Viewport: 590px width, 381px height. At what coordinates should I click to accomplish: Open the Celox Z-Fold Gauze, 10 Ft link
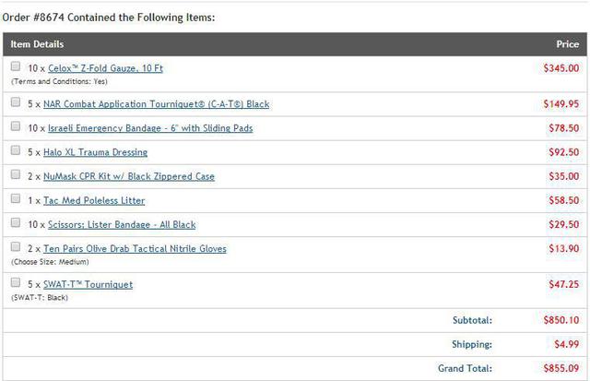pos(105,68)
